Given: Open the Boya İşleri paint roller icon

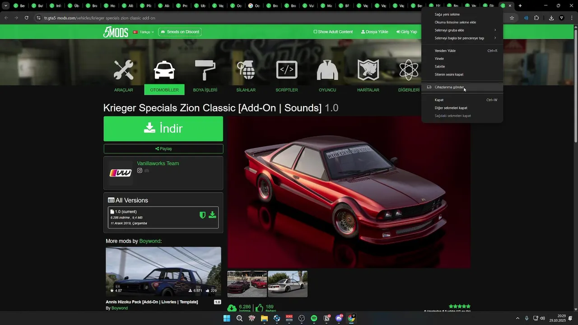Looking at the screenshot, I should click(205, 70).
